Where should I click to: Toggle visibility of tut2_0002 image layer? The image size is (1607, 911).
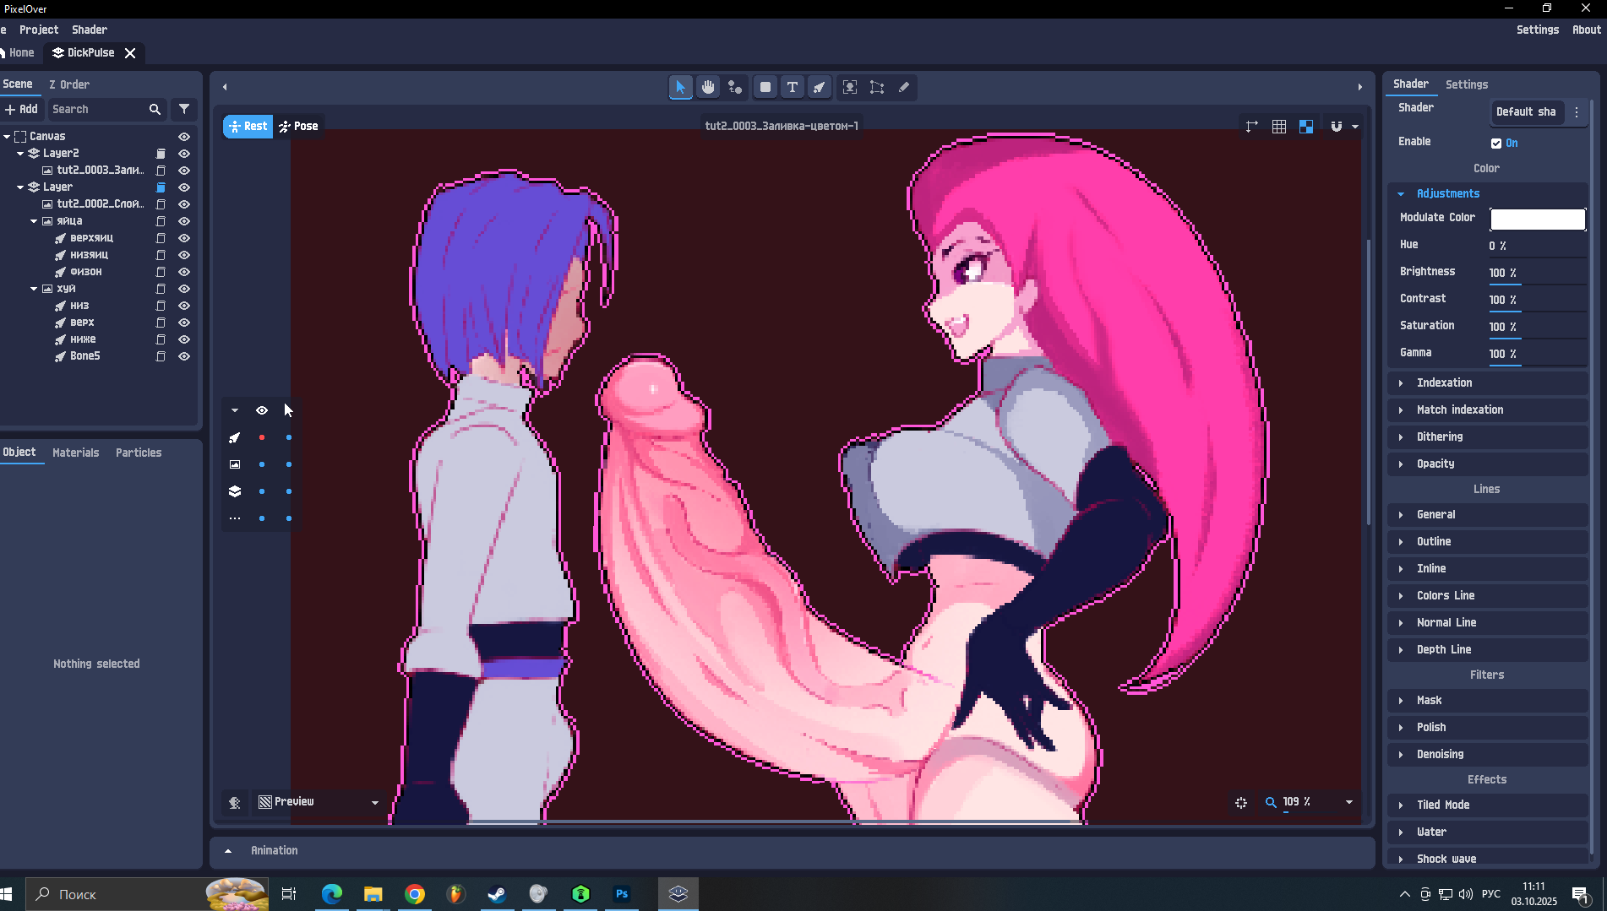click(x=184, y=204)
